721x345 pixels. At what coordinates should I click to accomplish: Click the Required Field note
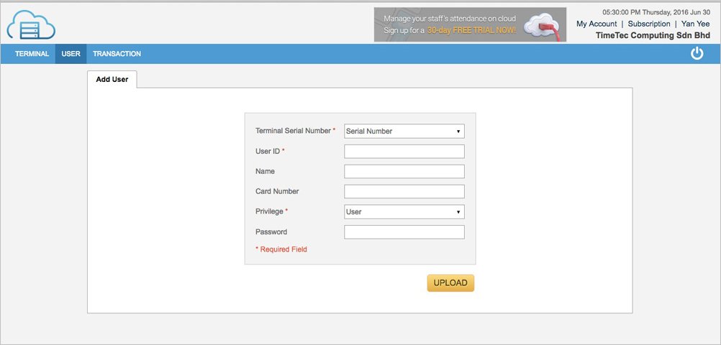(281, 249)
